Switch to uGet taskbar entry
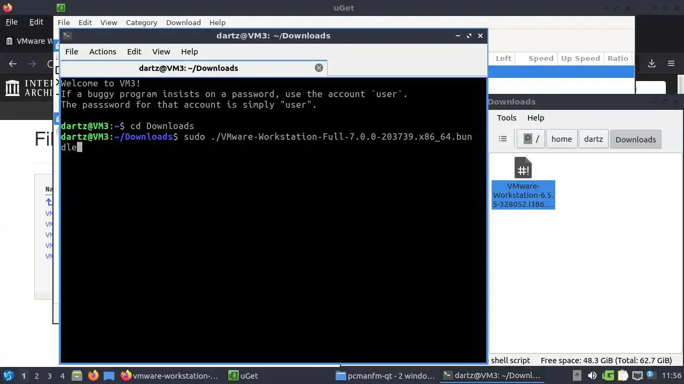684x384 pixels. [243, 375]
